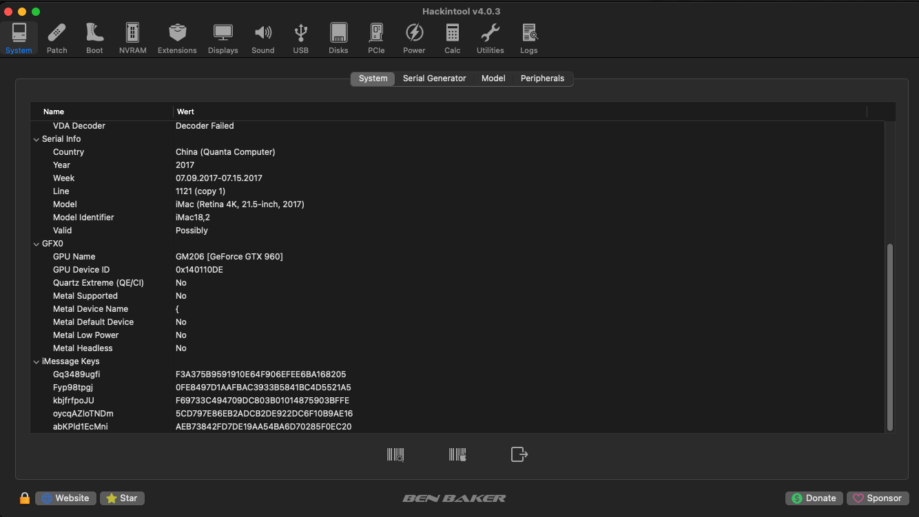Select the GPU Device ID row
This screenshot has width=919, height=517.
click(457, 270)
